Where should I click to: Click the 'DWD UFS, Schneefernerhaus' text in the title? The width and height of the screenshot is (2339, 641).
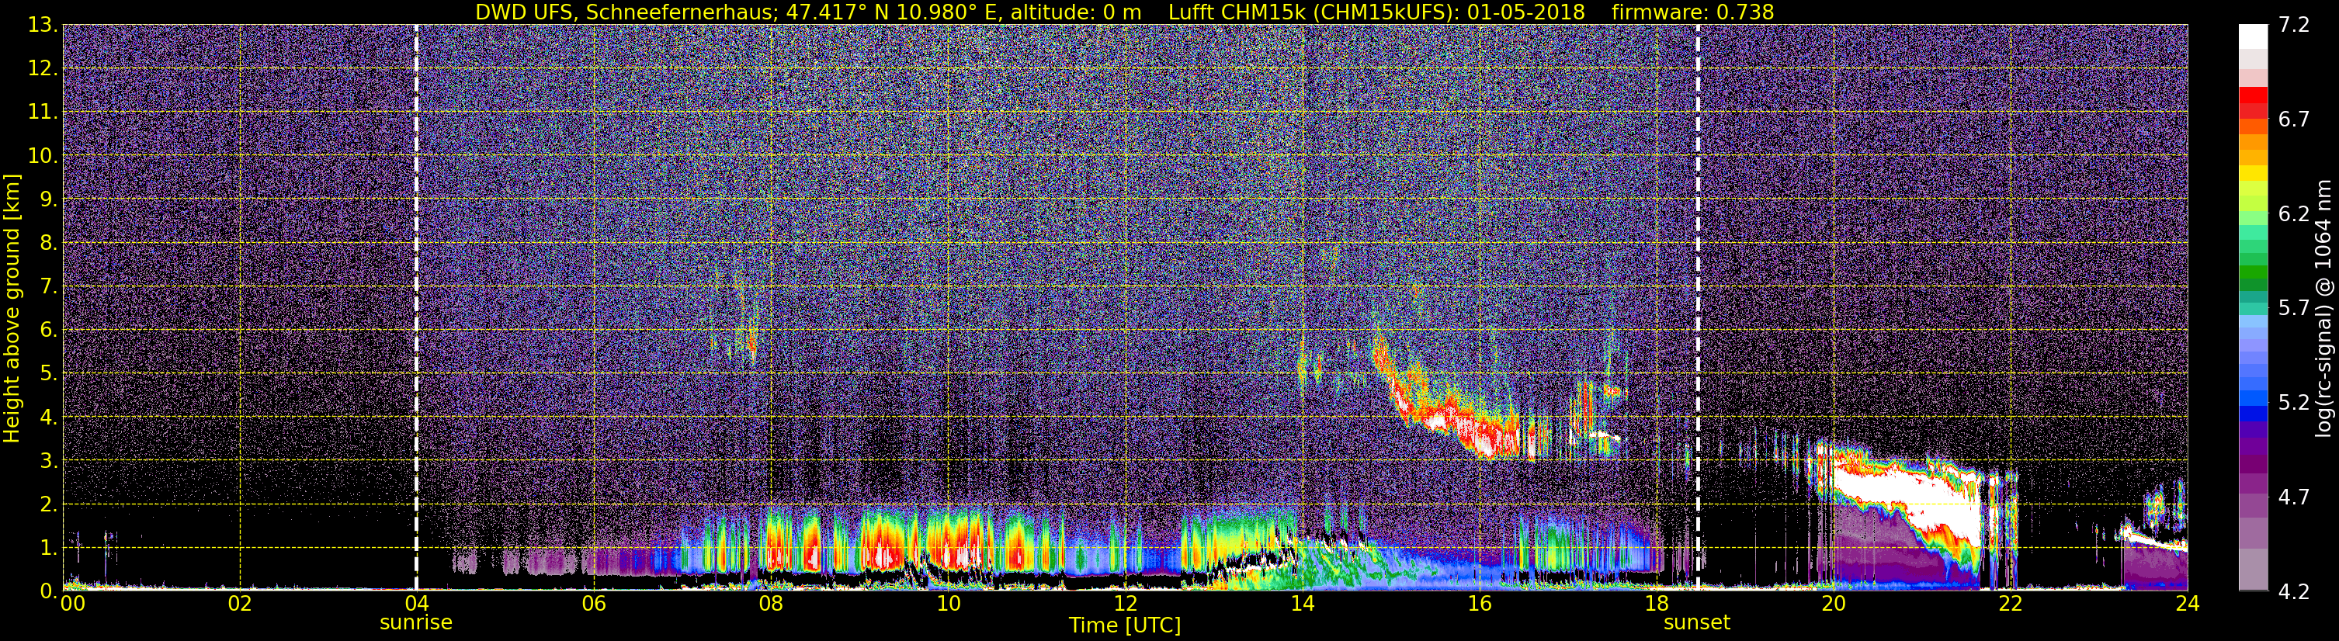[x=624, y=12]
